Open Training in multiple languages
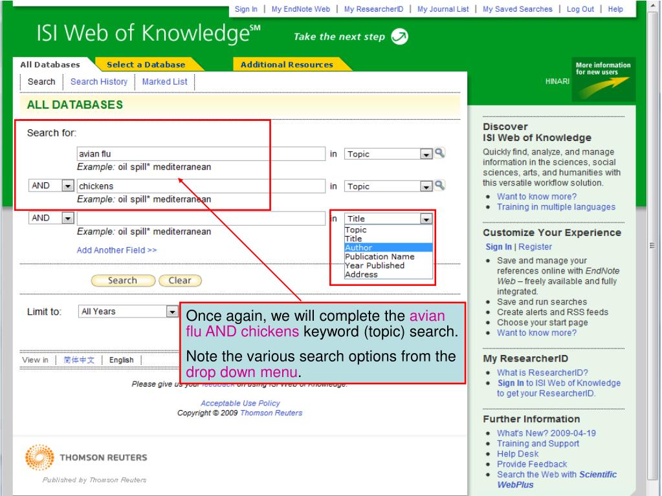The height and width of the screenshot is (496, 662). 556,207
